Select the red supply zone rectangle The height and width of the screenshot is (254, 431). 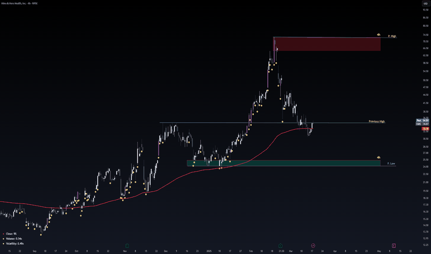click(327, 44)
